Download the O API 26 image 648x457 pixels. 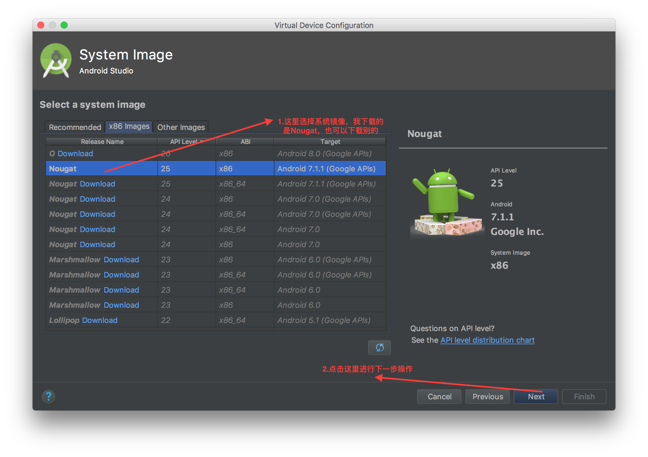(x=75, y=154)
